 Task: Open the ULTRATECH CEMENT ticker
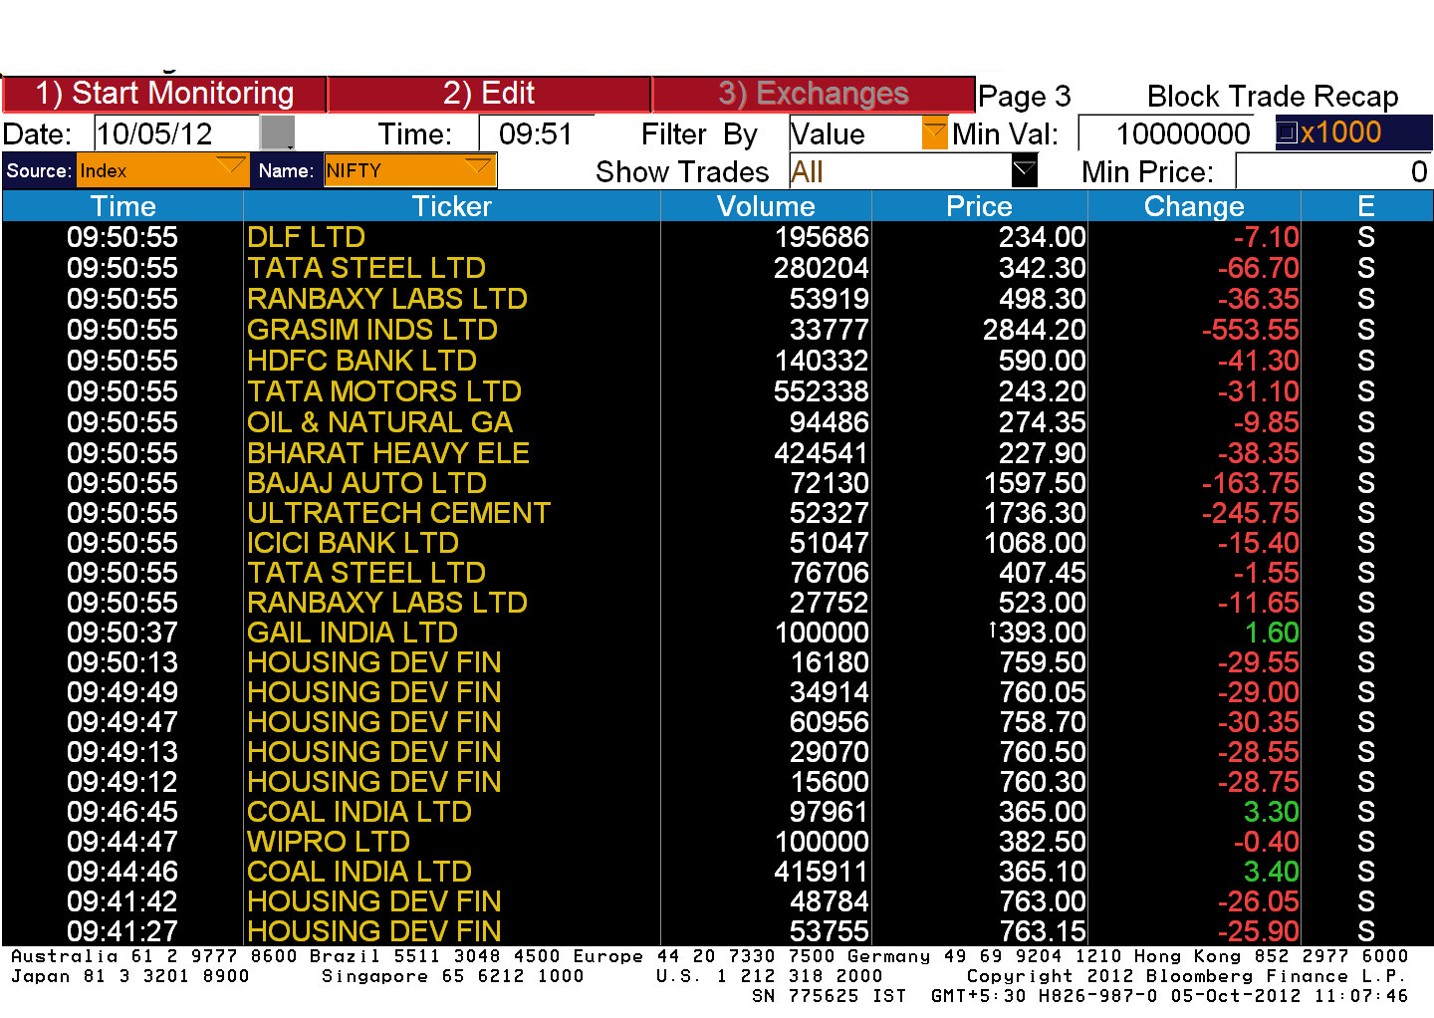point(398,513)
